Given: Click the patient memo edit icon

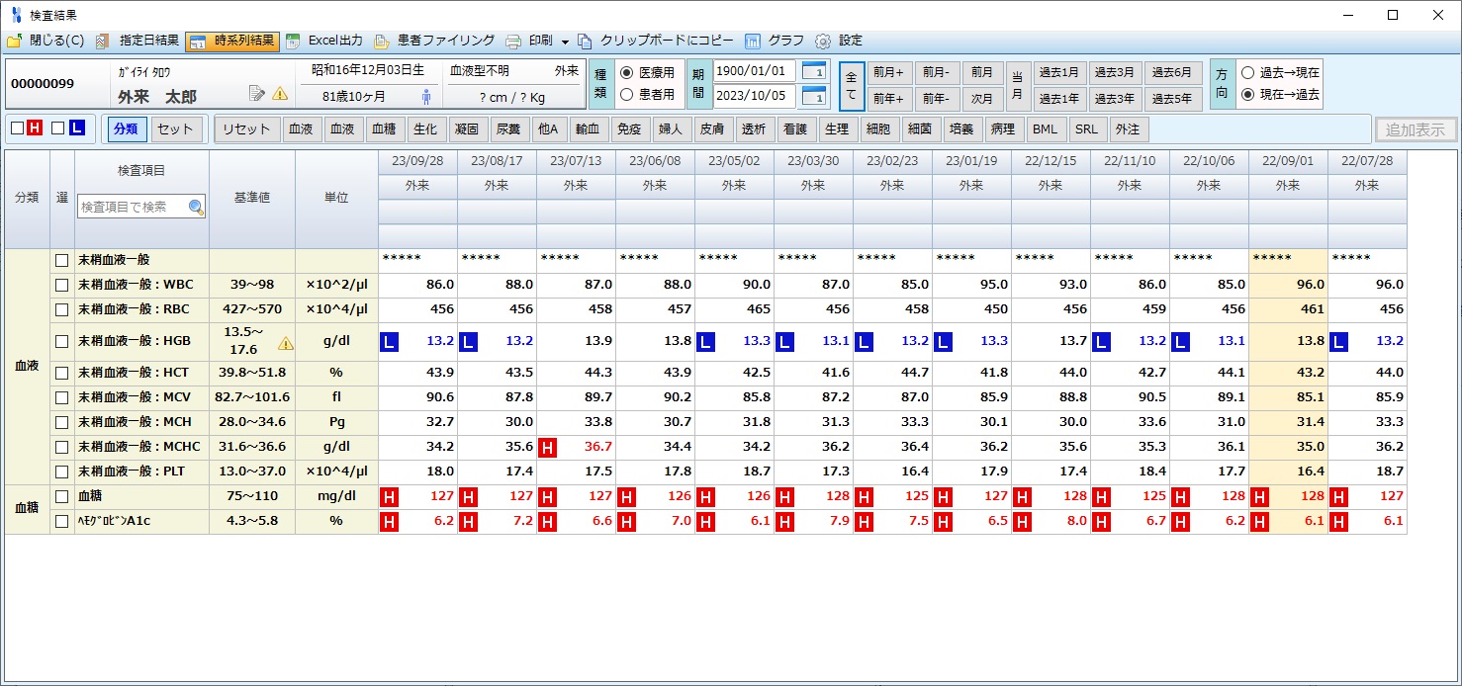Looking at the screenshot, I should point(257,94).
